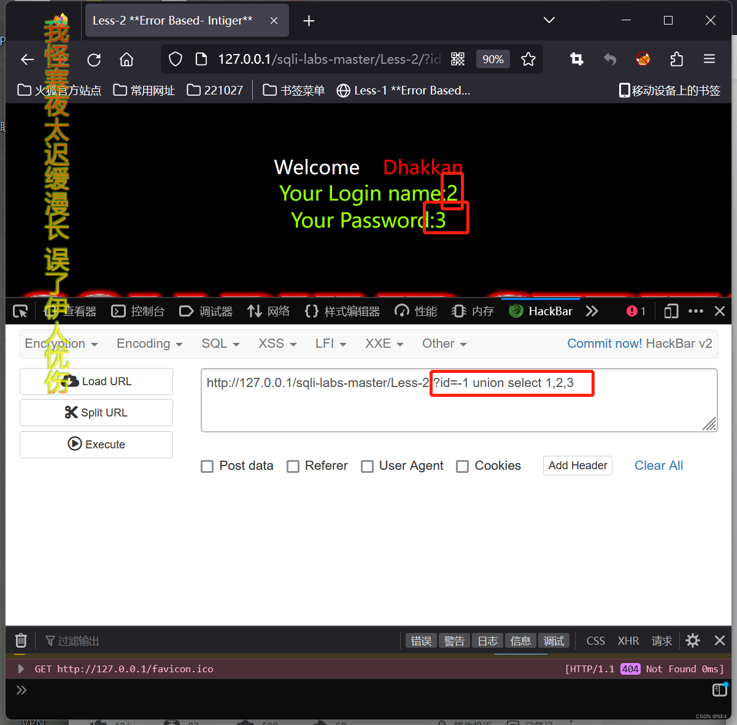This screenshot has height=725, width=737.
Task: Open the Encoding dropdown in HackBar
Action: pos(149,343)
